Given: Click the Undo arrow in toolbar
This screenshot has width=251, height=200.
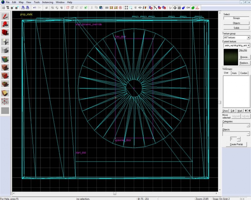Looking at the screenshot, I should click(x=34, y=8).
